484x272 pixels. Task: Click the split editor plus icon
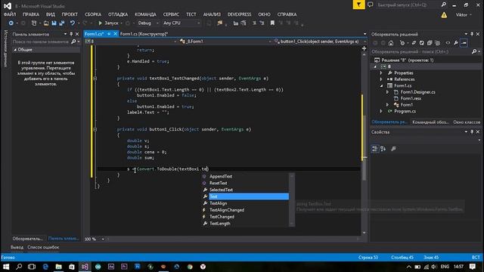pos(364,48)
